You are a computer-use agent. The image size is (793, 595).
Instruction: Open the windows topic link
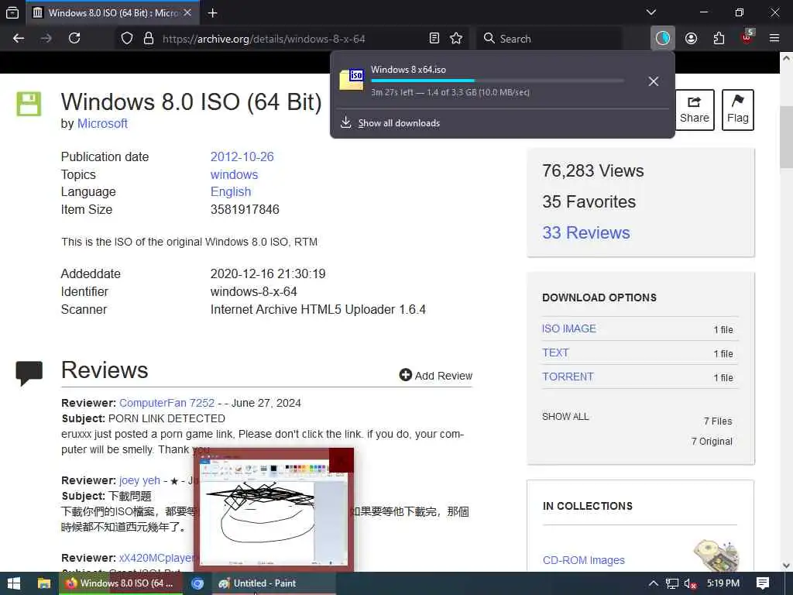234,174
